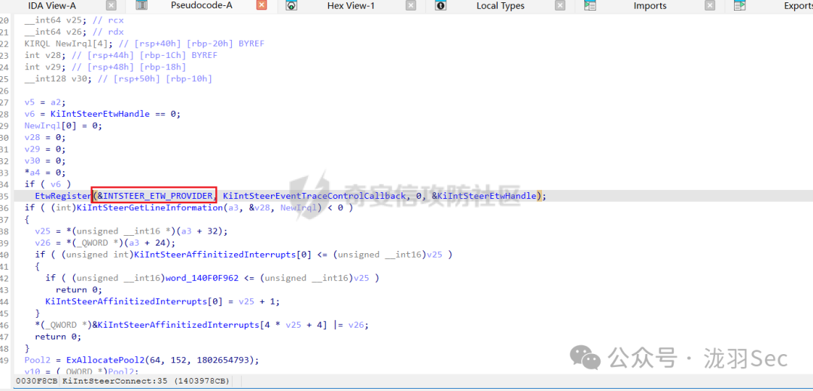Screen dimensions: 813x391
Task: Select the Pseudocode-A tab
Action: 201,6
